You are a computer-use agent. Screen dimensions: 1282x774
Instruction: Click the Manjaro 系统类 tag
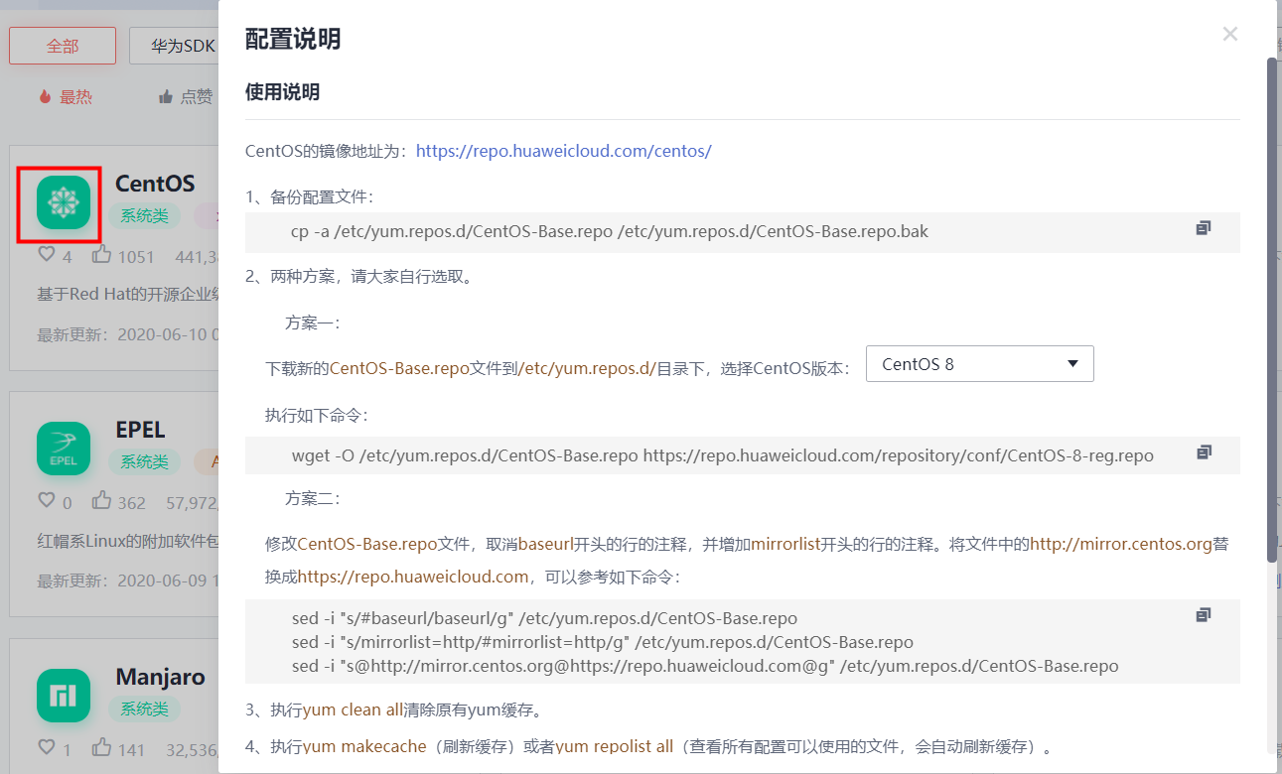click(145, 709)
